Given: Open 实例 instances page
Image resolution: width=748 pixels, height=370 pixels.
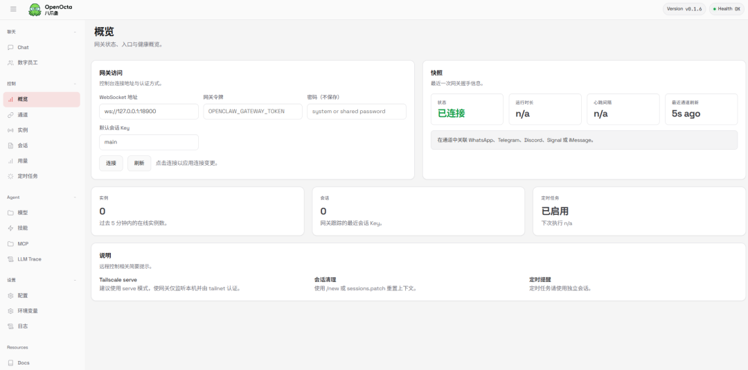Looking at the screenshot, I should pyautogui.click(x=23, y=130).
